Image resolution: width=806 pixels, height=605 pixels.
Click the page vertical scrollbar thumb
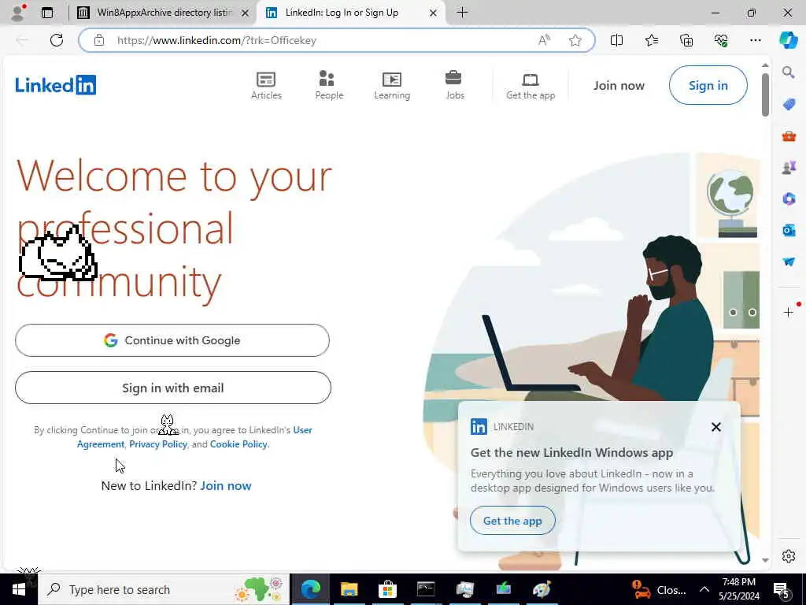click(x=765, y=95)
